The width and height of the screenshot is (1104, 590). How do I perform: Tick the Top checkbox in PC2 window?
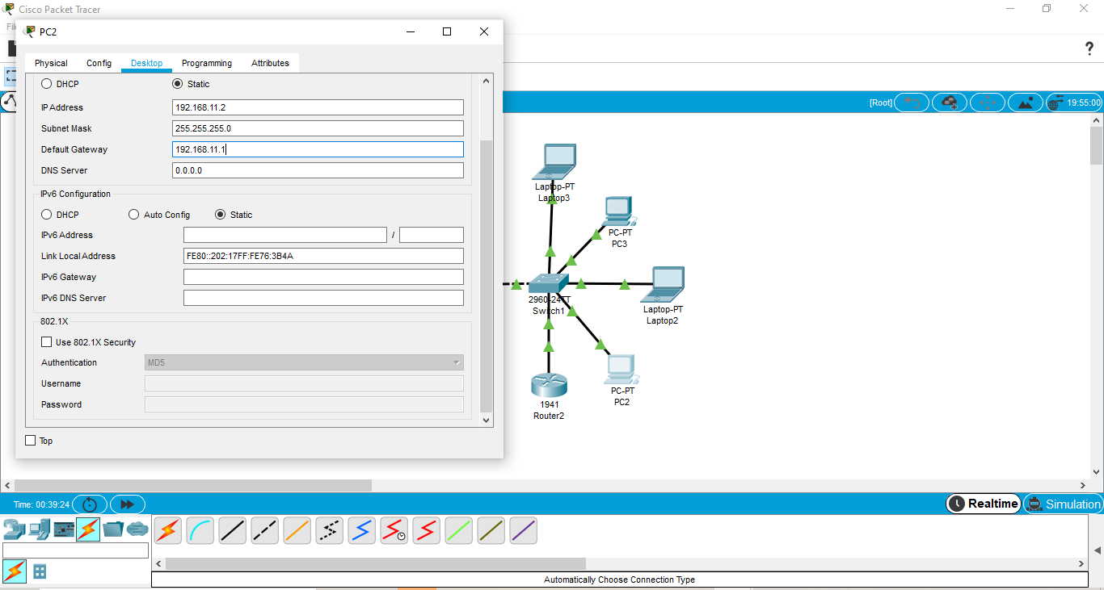pos(31,441)
